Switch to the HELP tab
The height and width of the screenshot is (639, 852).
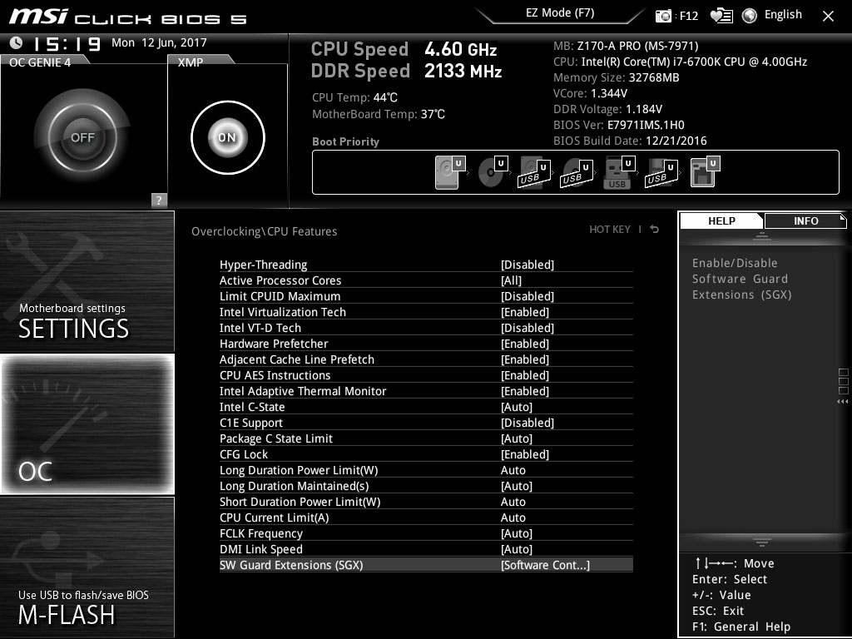[721, 221]
